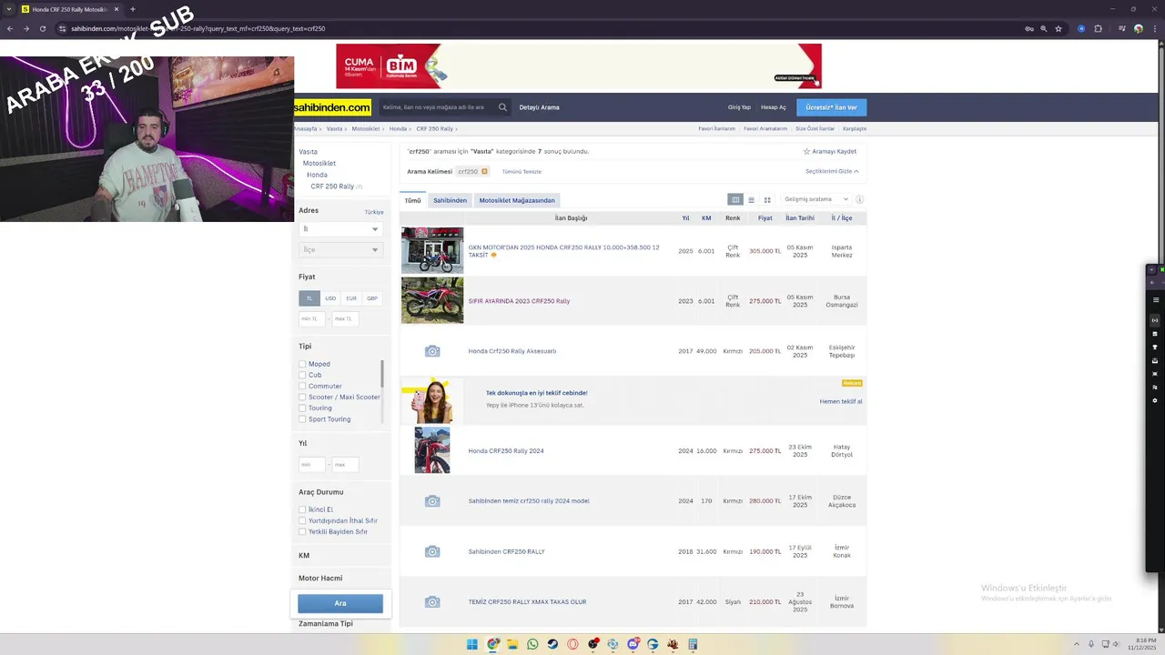
Task: Switch to gallery grid view icon
Action: pos(767,199)
